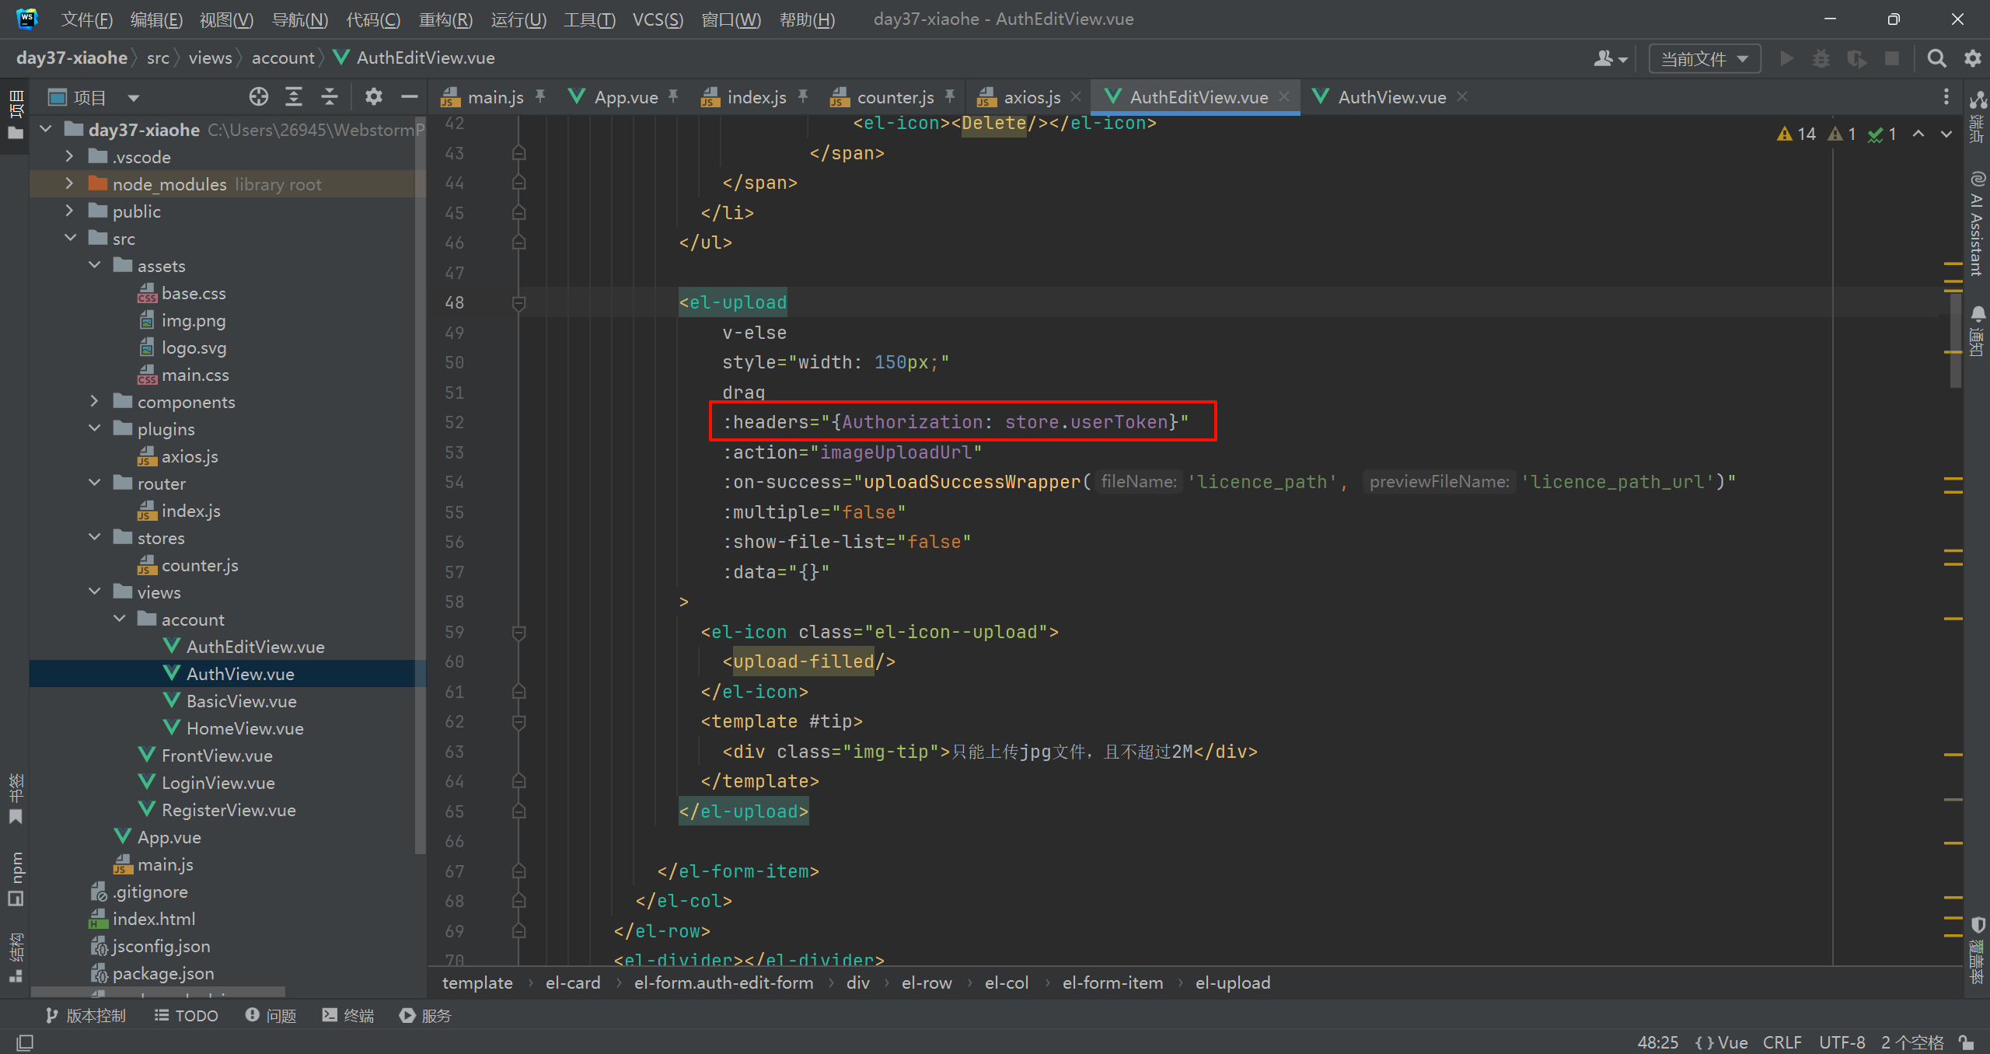Viewport: 1990px width, 1054px height.
Task: Open 版本控制 tool window button
Action: click(x=86, y=1016)
